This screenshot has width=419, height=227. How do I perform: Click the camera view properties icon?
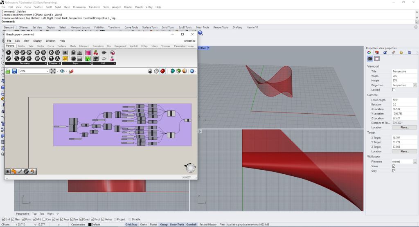370,58
